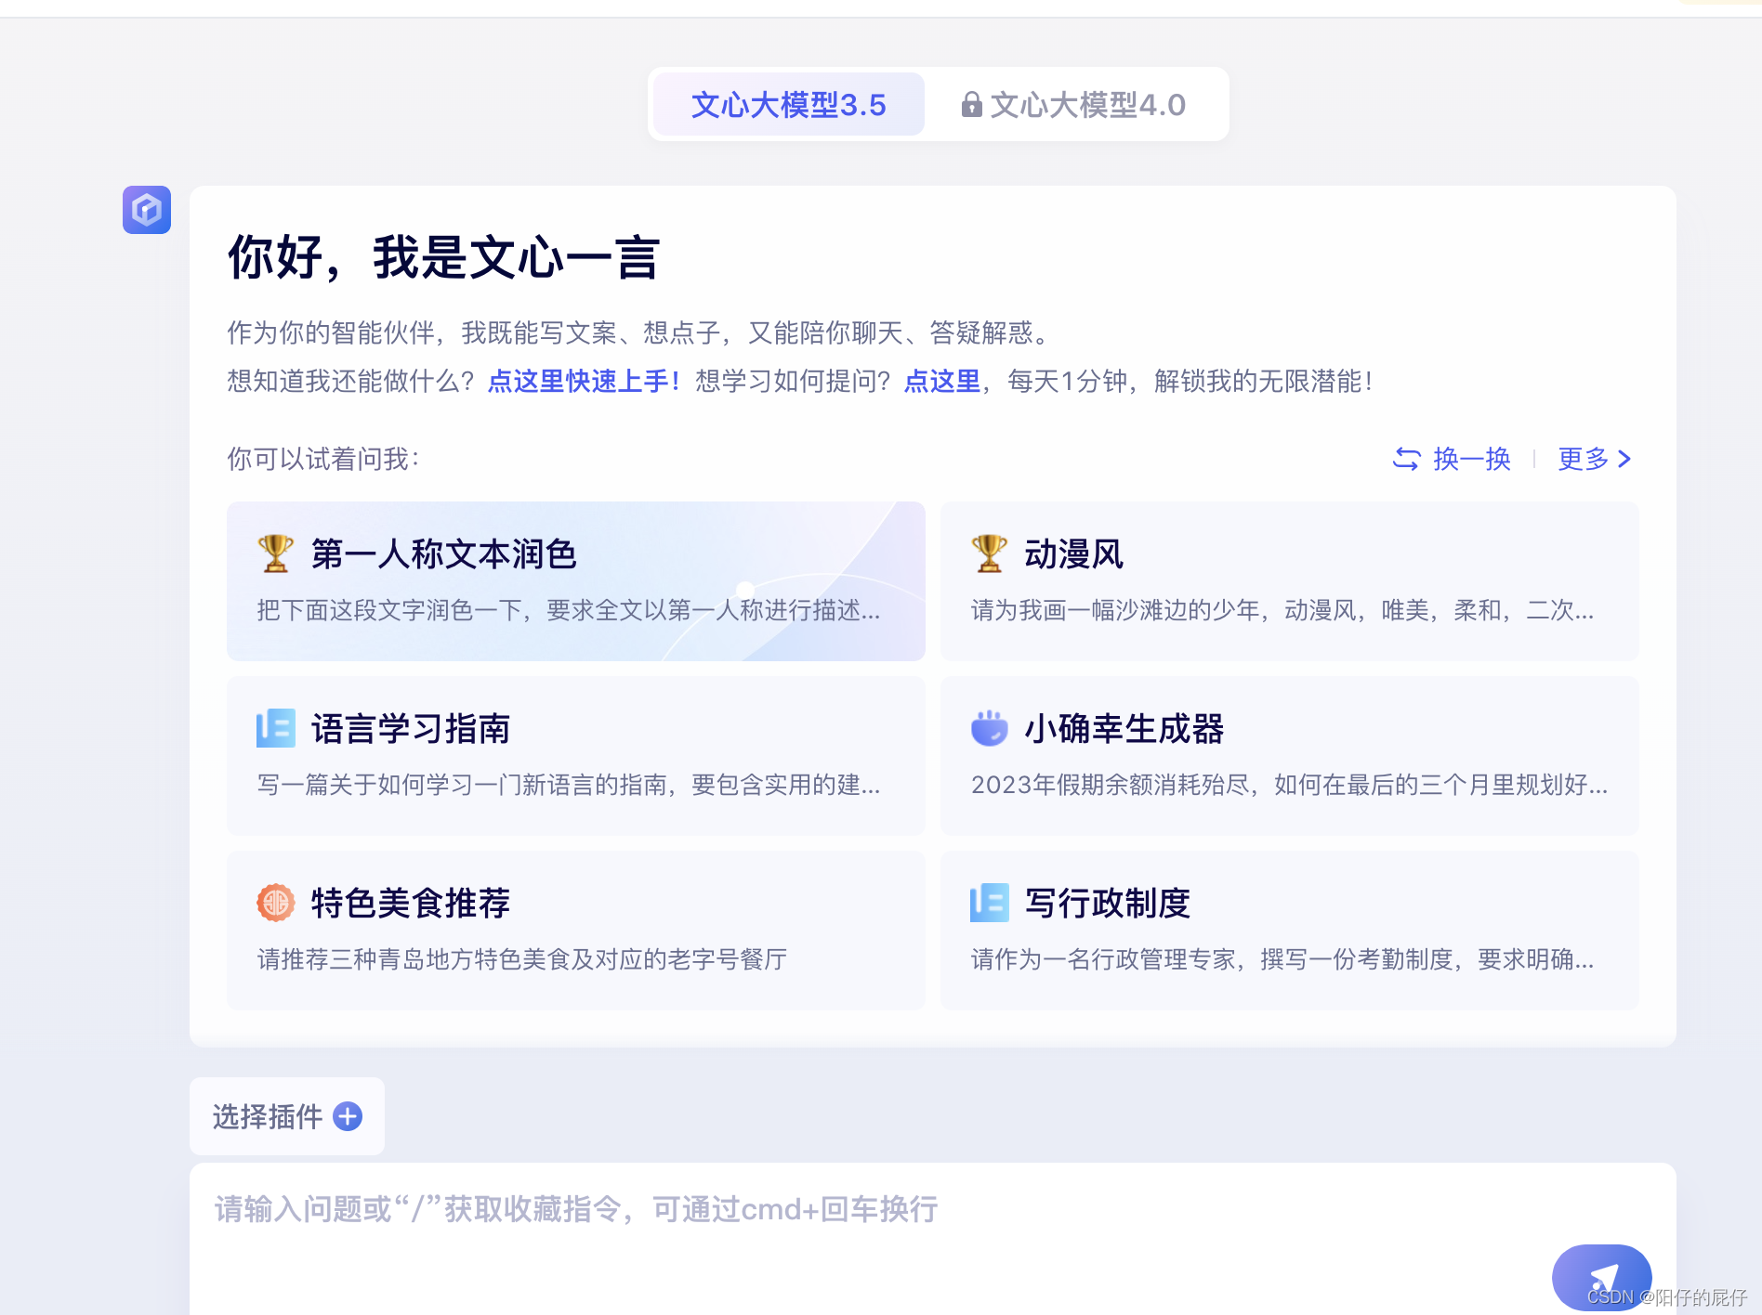This screenshot has width=1762, height=1315.
Task: Click the hand icon on 小确幸生成器 card
Action: click(x=989, y=728)
